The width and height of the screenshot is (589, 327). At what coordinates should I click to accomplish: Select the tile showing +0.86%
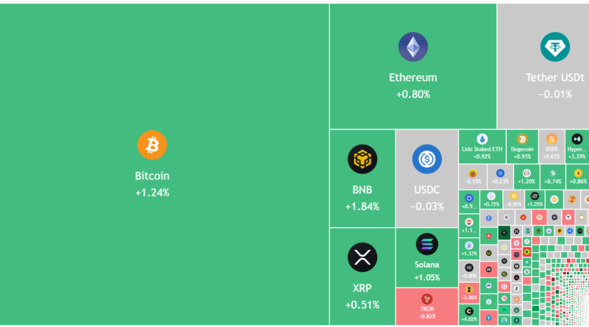click(x=578, y=176)
